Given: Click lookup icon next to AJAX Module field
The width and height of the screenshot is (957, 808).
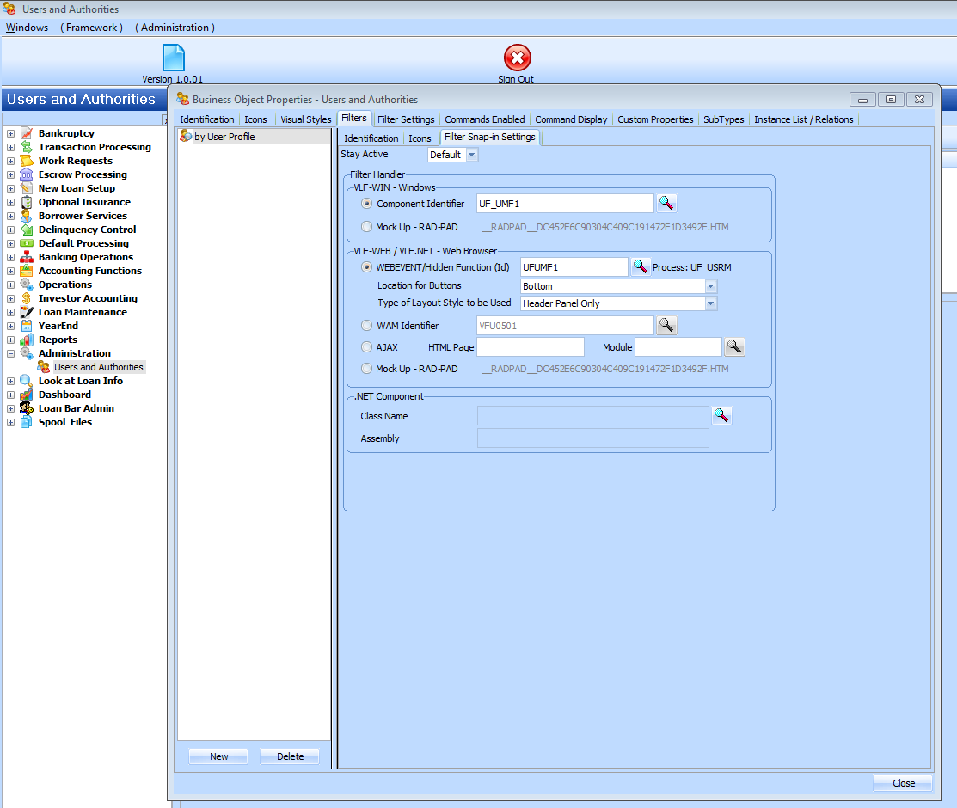Looking at the screenshot, I should coord(734,347).
